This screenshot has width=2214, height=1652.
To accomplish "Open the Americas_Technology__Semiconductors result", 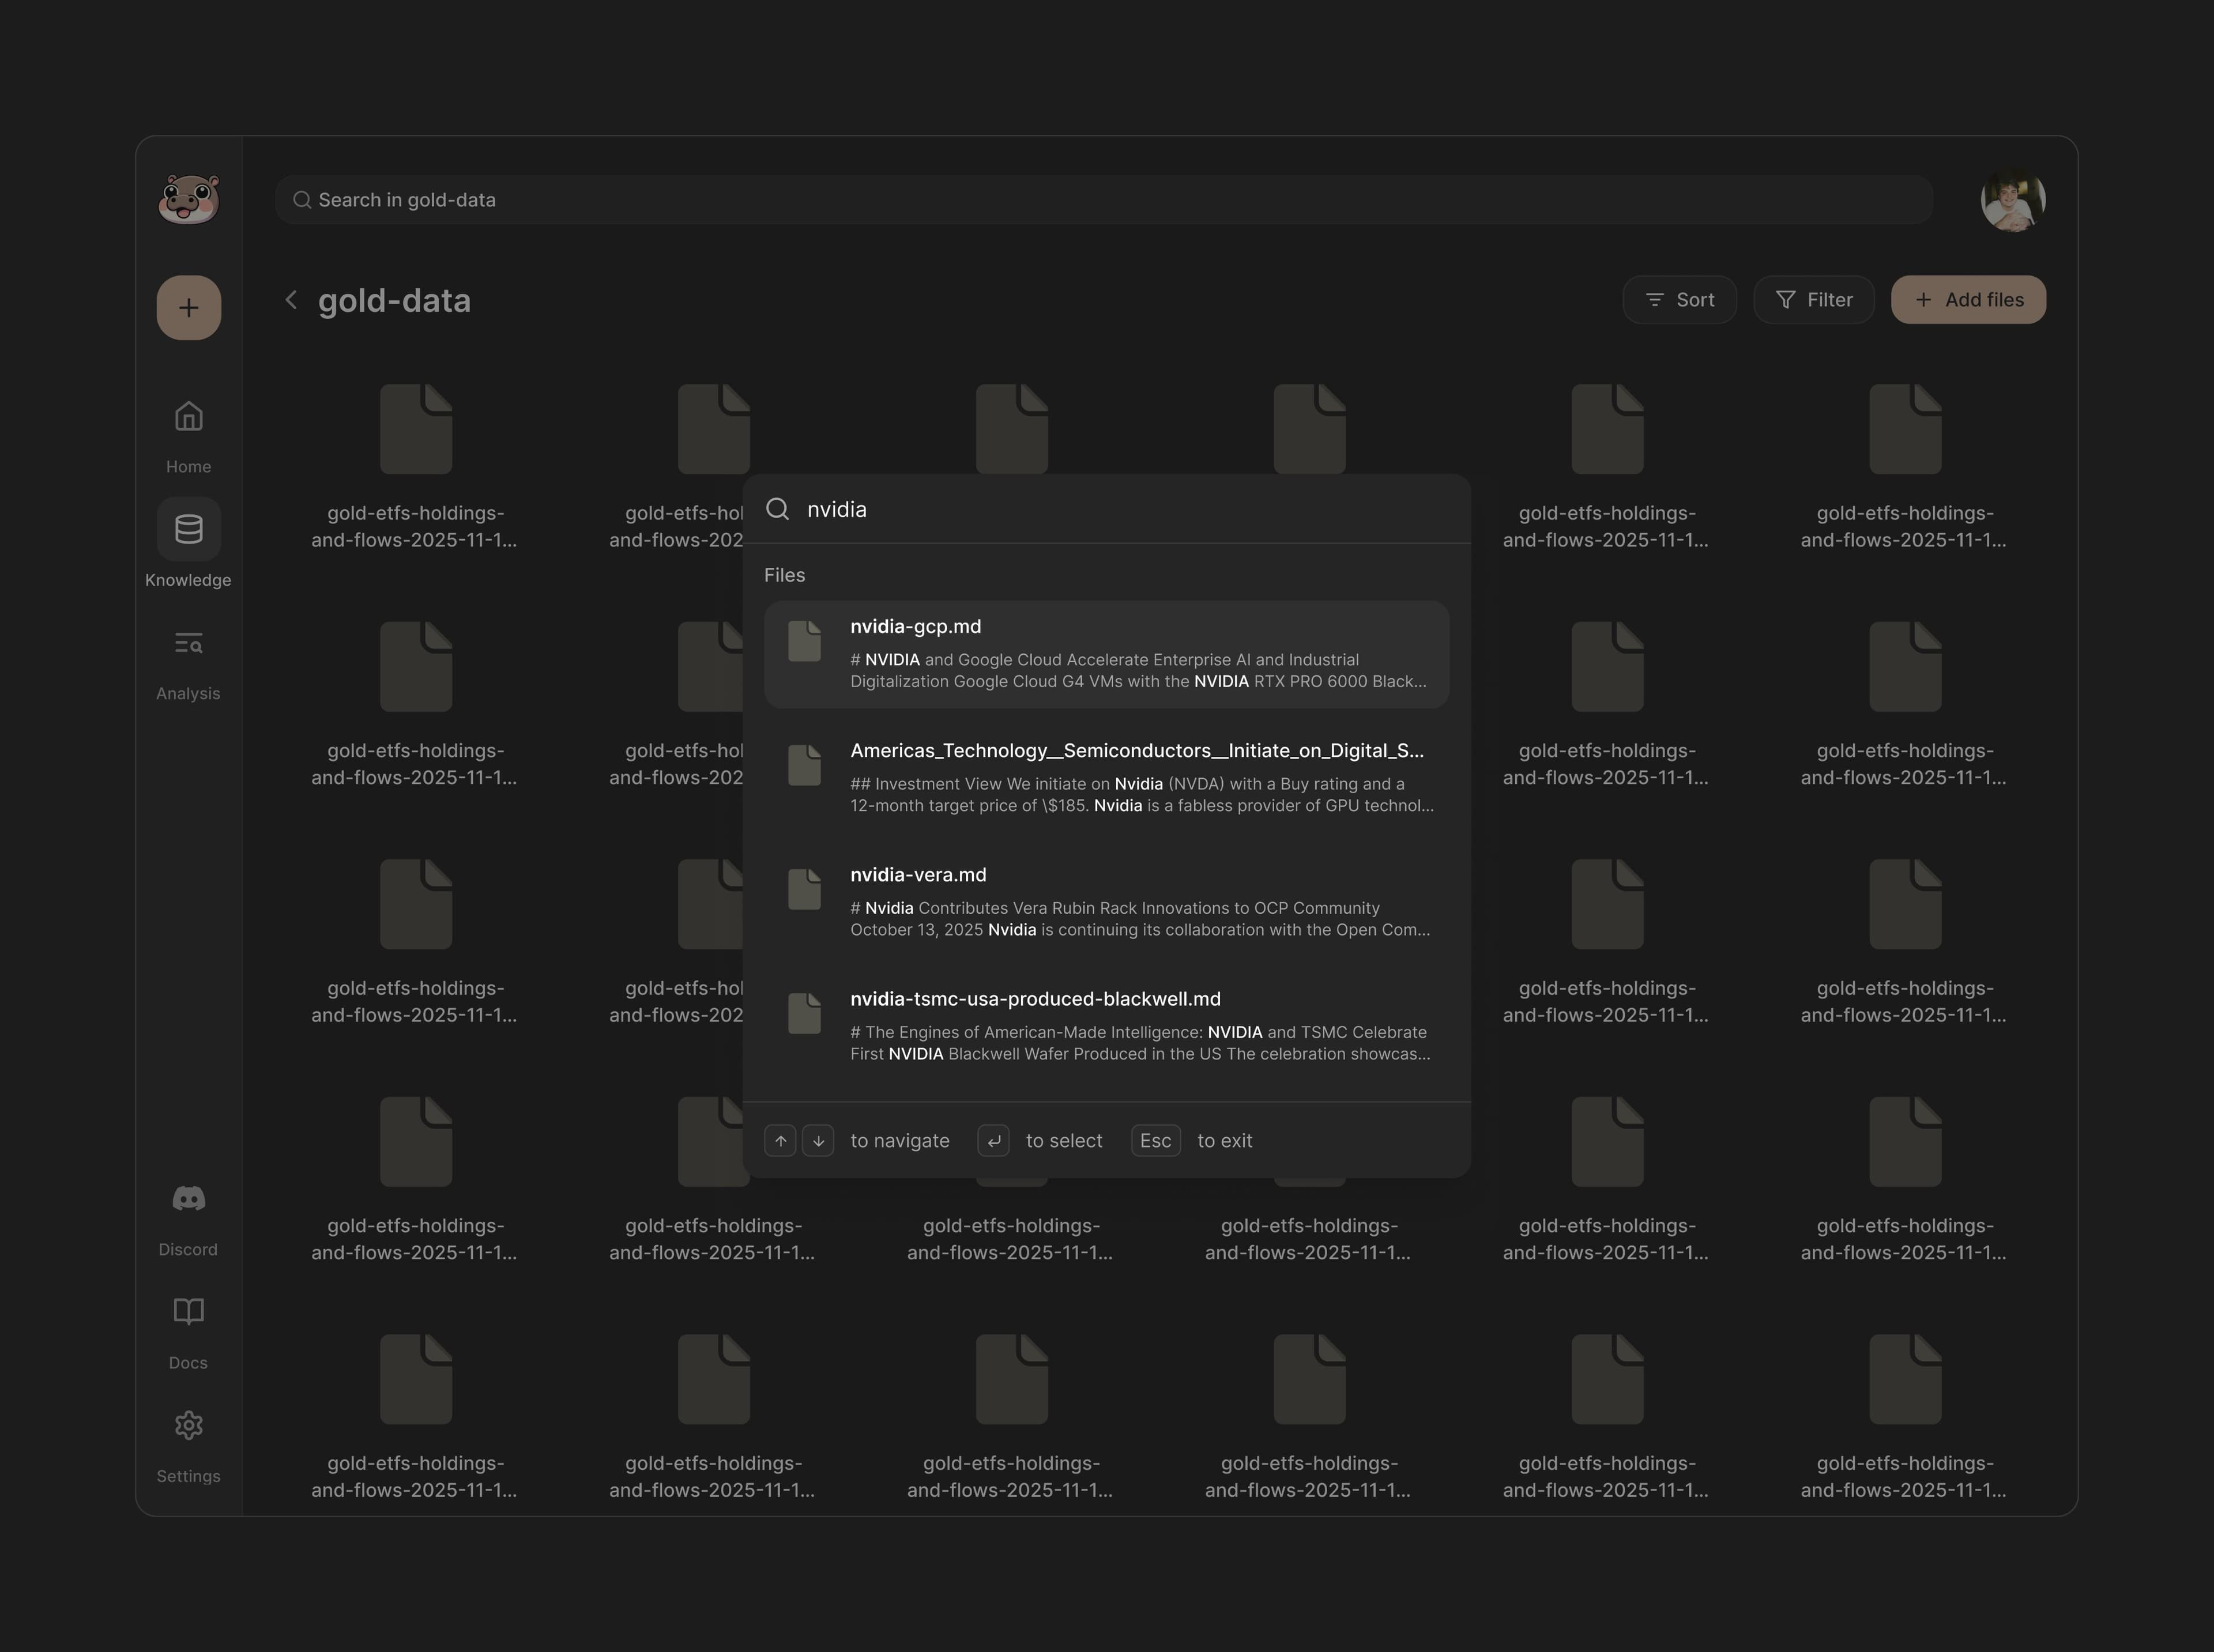I will click(1106, 779).
